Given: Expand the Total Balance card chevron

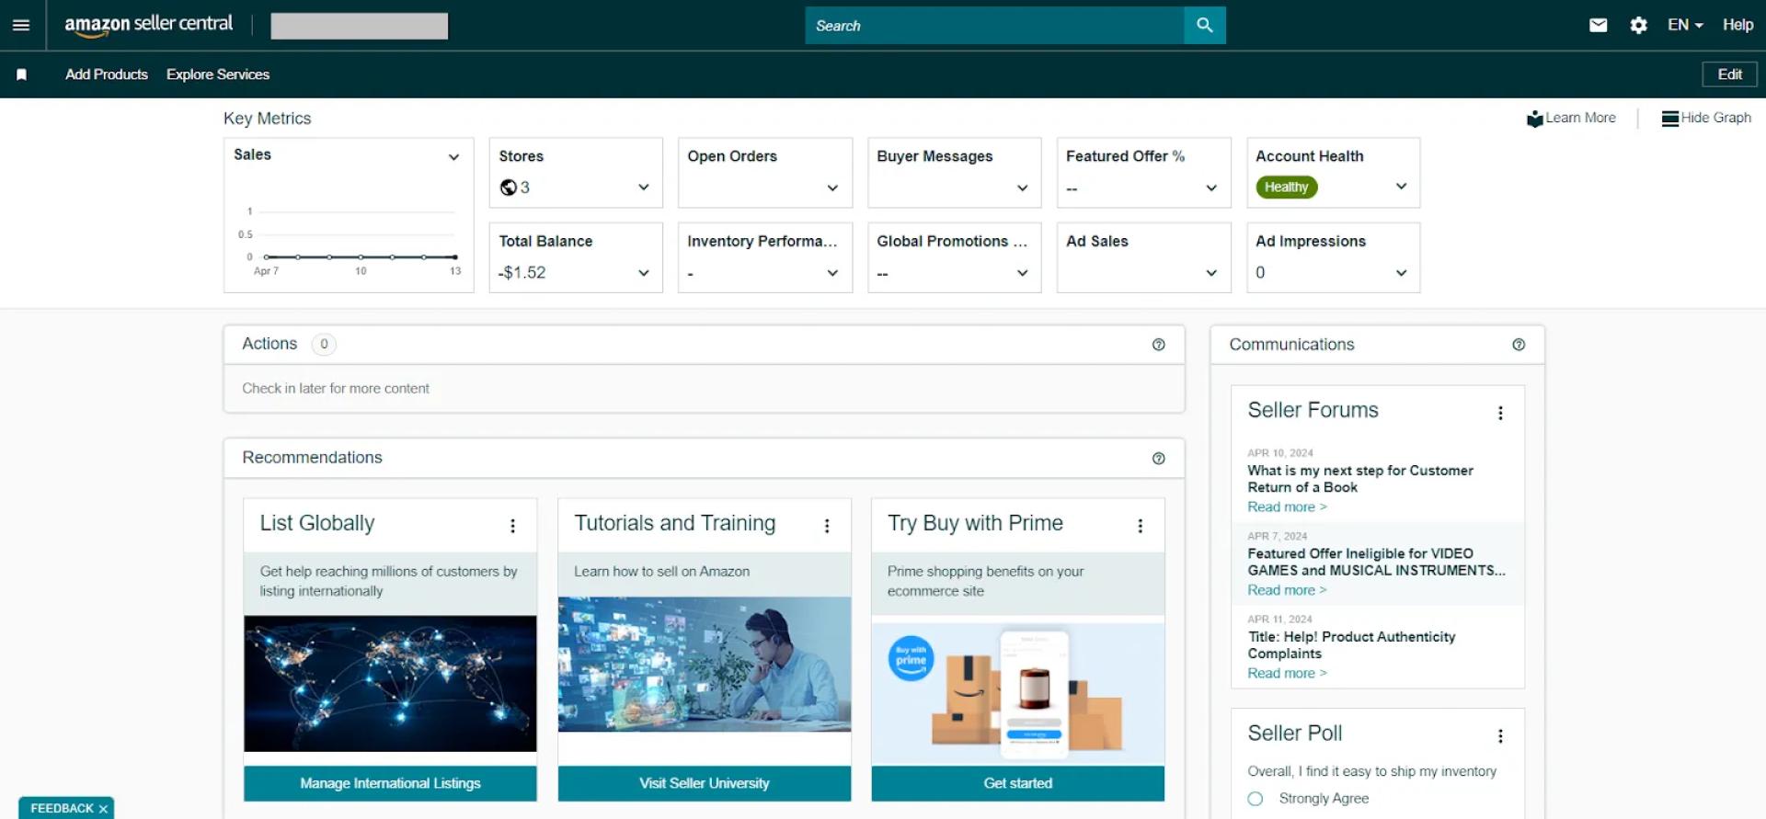Looking at the screenshot, I should [643, 273].
